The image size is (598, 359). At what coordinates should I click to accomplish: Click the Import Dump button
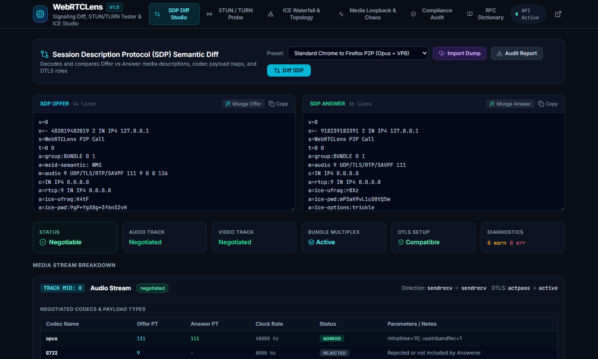460,53
